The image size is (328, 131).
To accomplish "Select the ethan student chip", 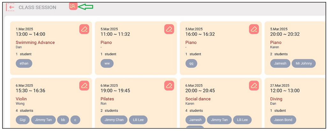I will point(24,63).
